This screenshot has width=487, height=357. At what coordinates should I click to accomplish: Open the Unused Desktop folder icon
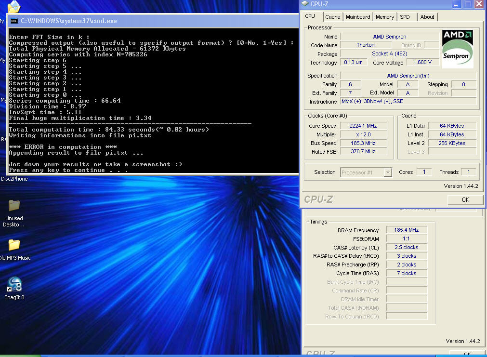click(14, 206)
